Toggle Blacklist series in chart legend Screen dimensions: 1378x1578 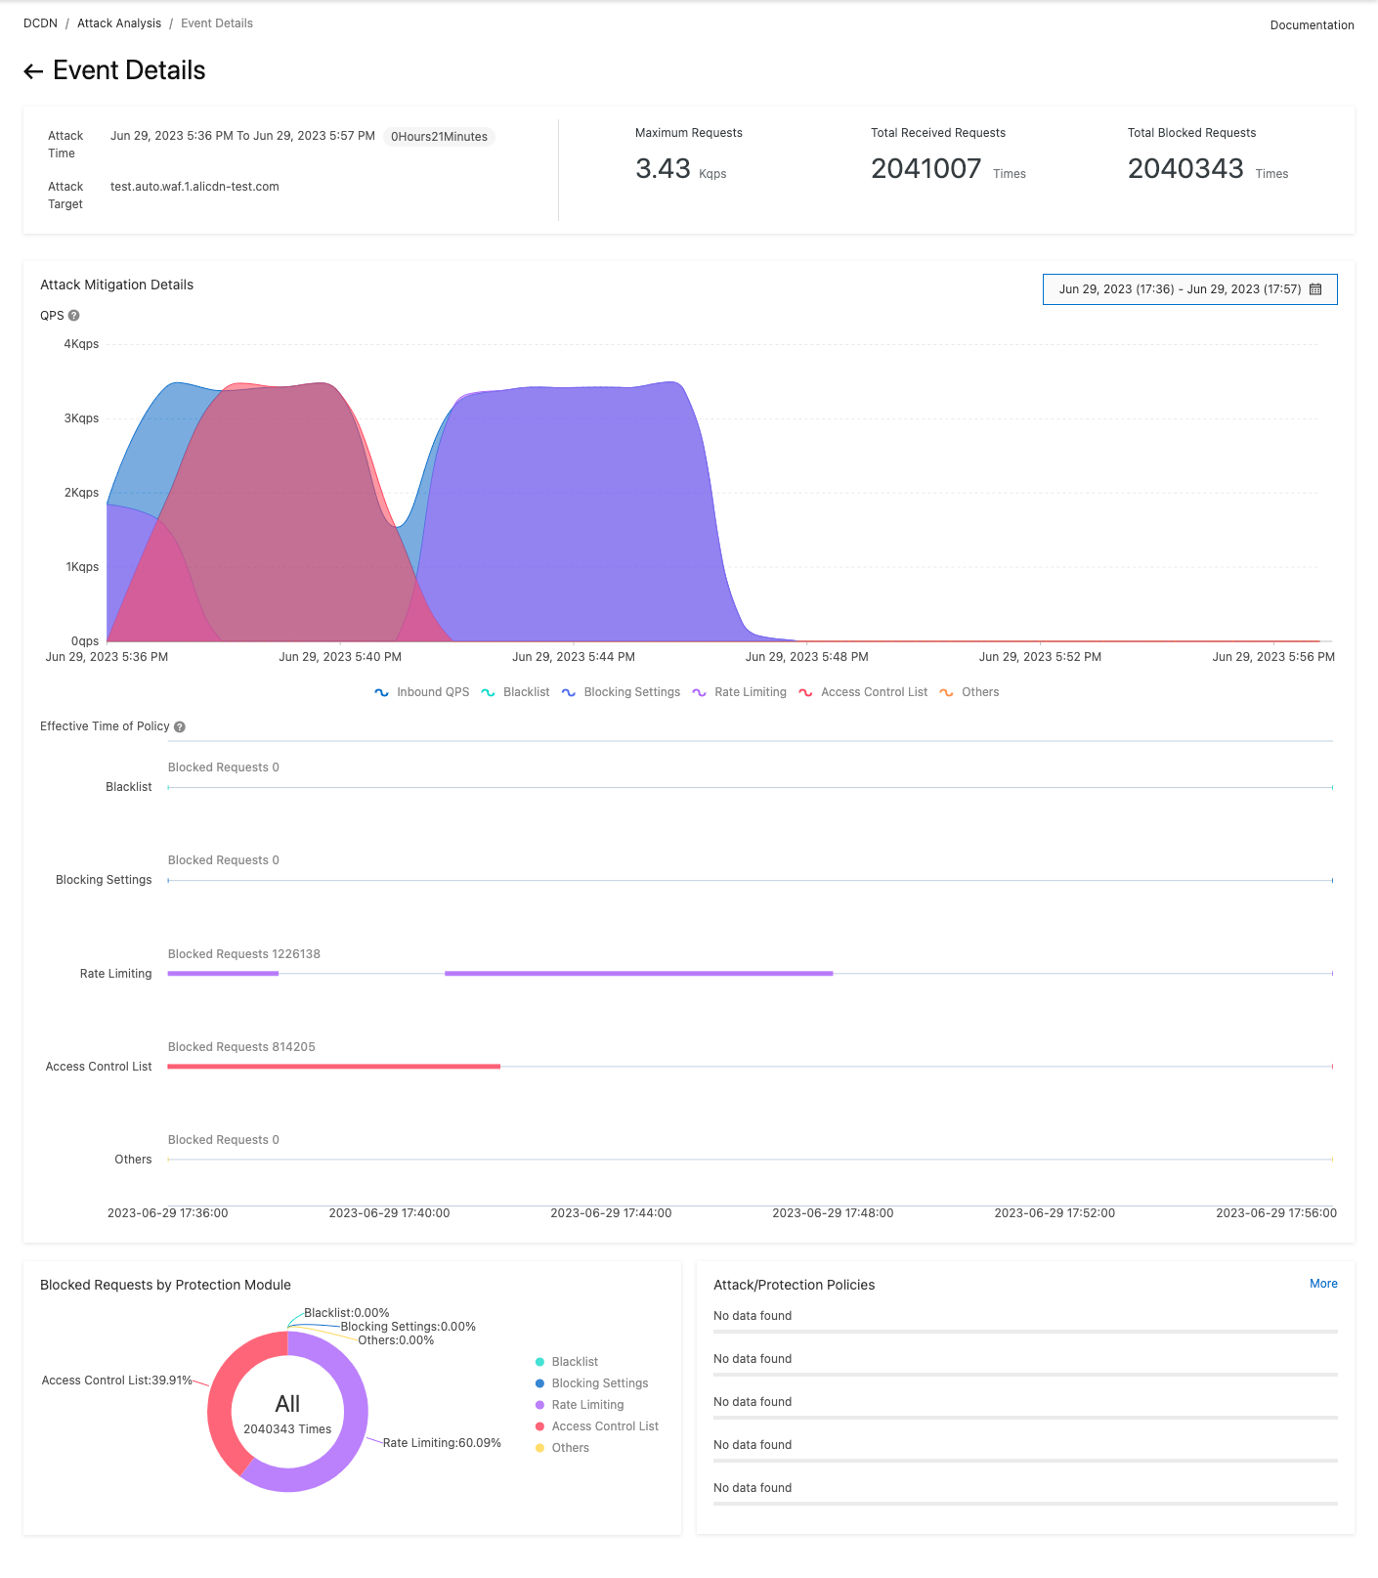(x=515, y=692)
